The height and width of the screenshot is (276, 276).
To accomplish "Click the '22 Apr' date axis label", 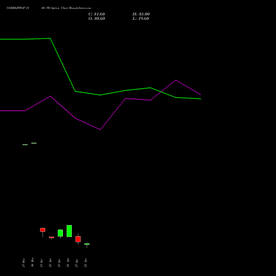I will pyautogui.click(x=50, y=263).
